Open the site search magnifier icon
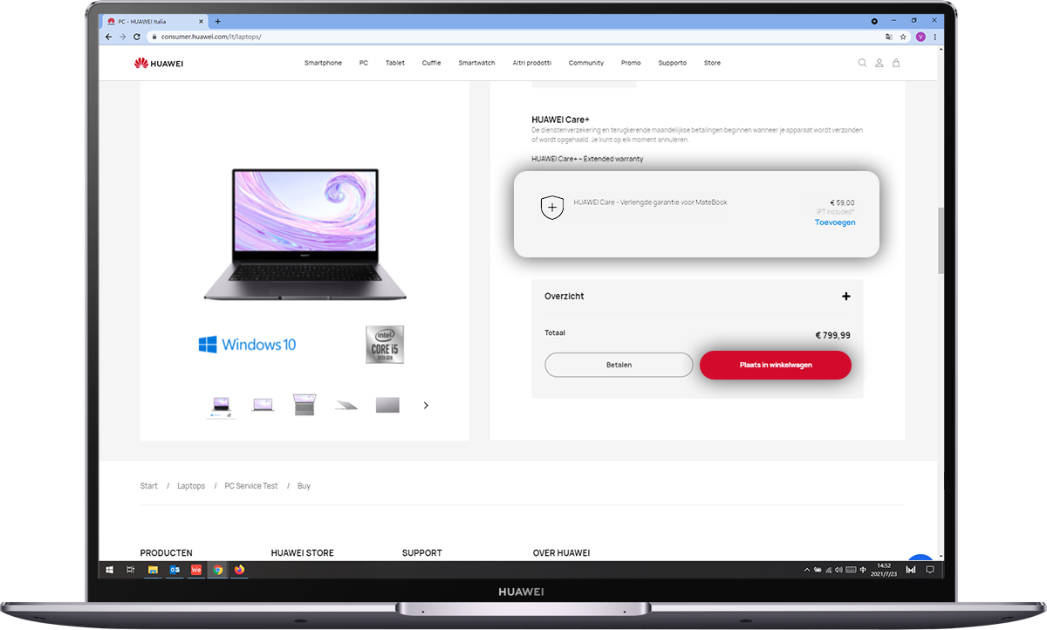1047x630 pixels. point(863,63)
